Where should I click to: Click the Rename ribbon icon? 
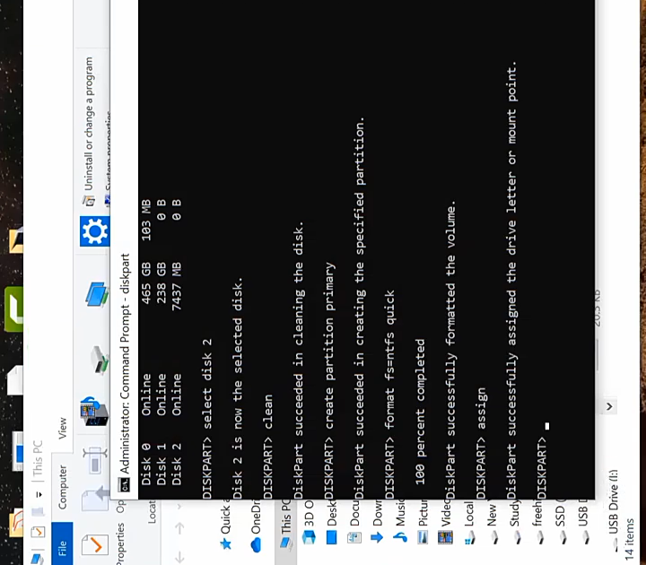click(x=95, y=460)
